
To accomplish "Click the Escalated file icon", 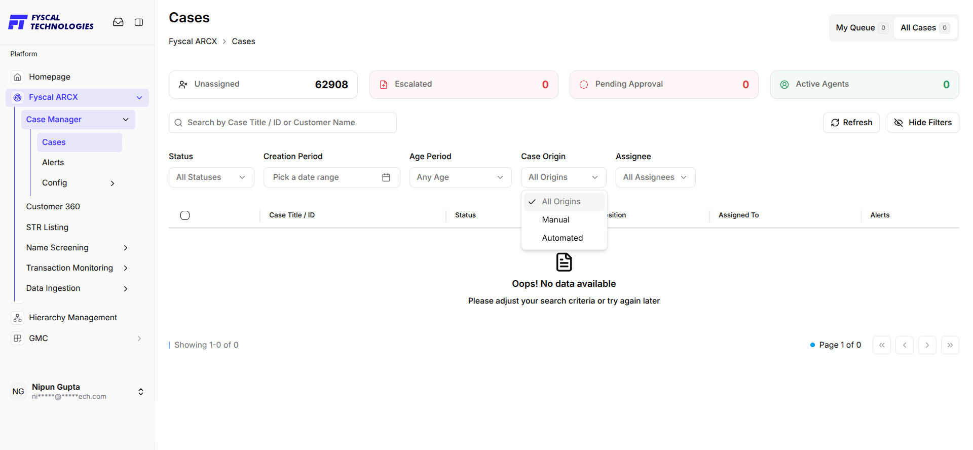I will tap(384, 85).
